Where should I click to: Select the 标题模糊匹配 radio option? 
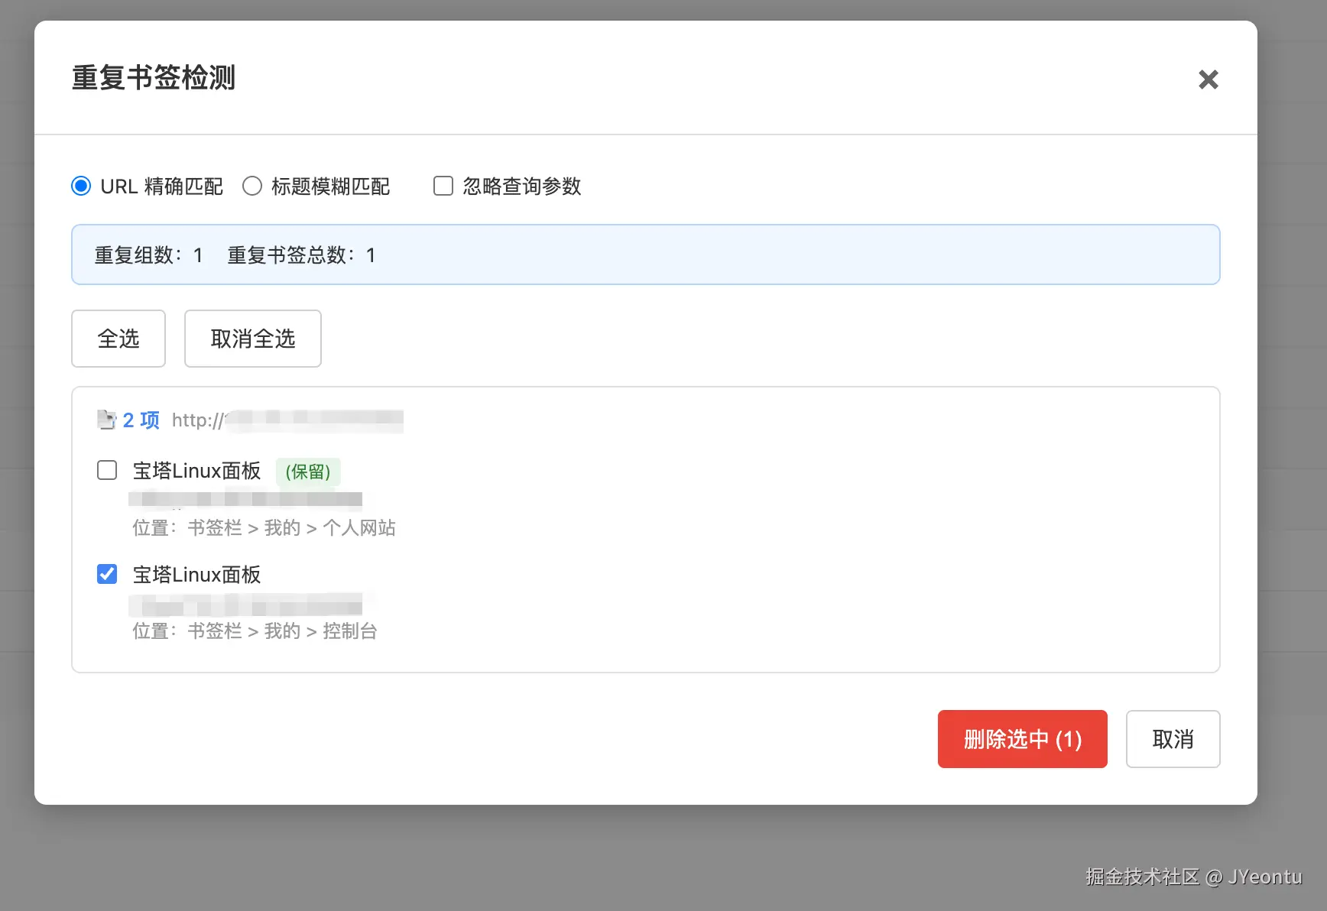point(252,186)
